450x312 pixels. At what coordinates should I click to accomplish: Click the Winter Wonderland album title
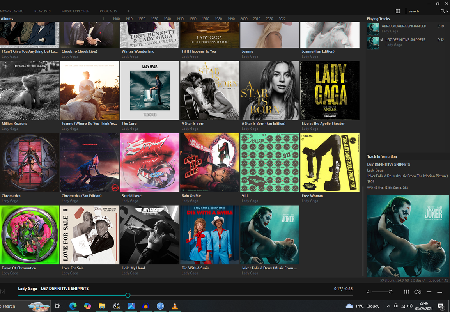[x=138, y=51]
